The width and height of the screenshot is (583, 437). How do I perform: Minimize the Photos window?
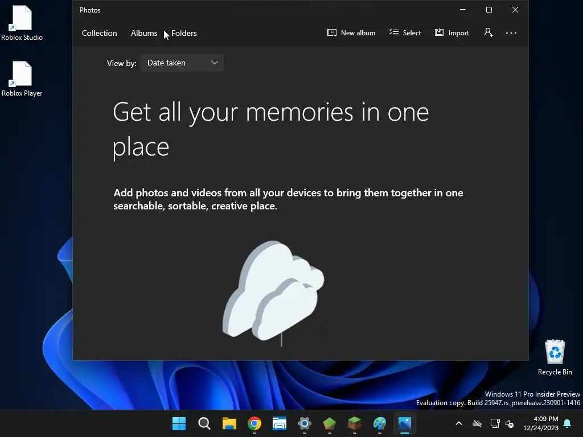(x=463, y=10)
